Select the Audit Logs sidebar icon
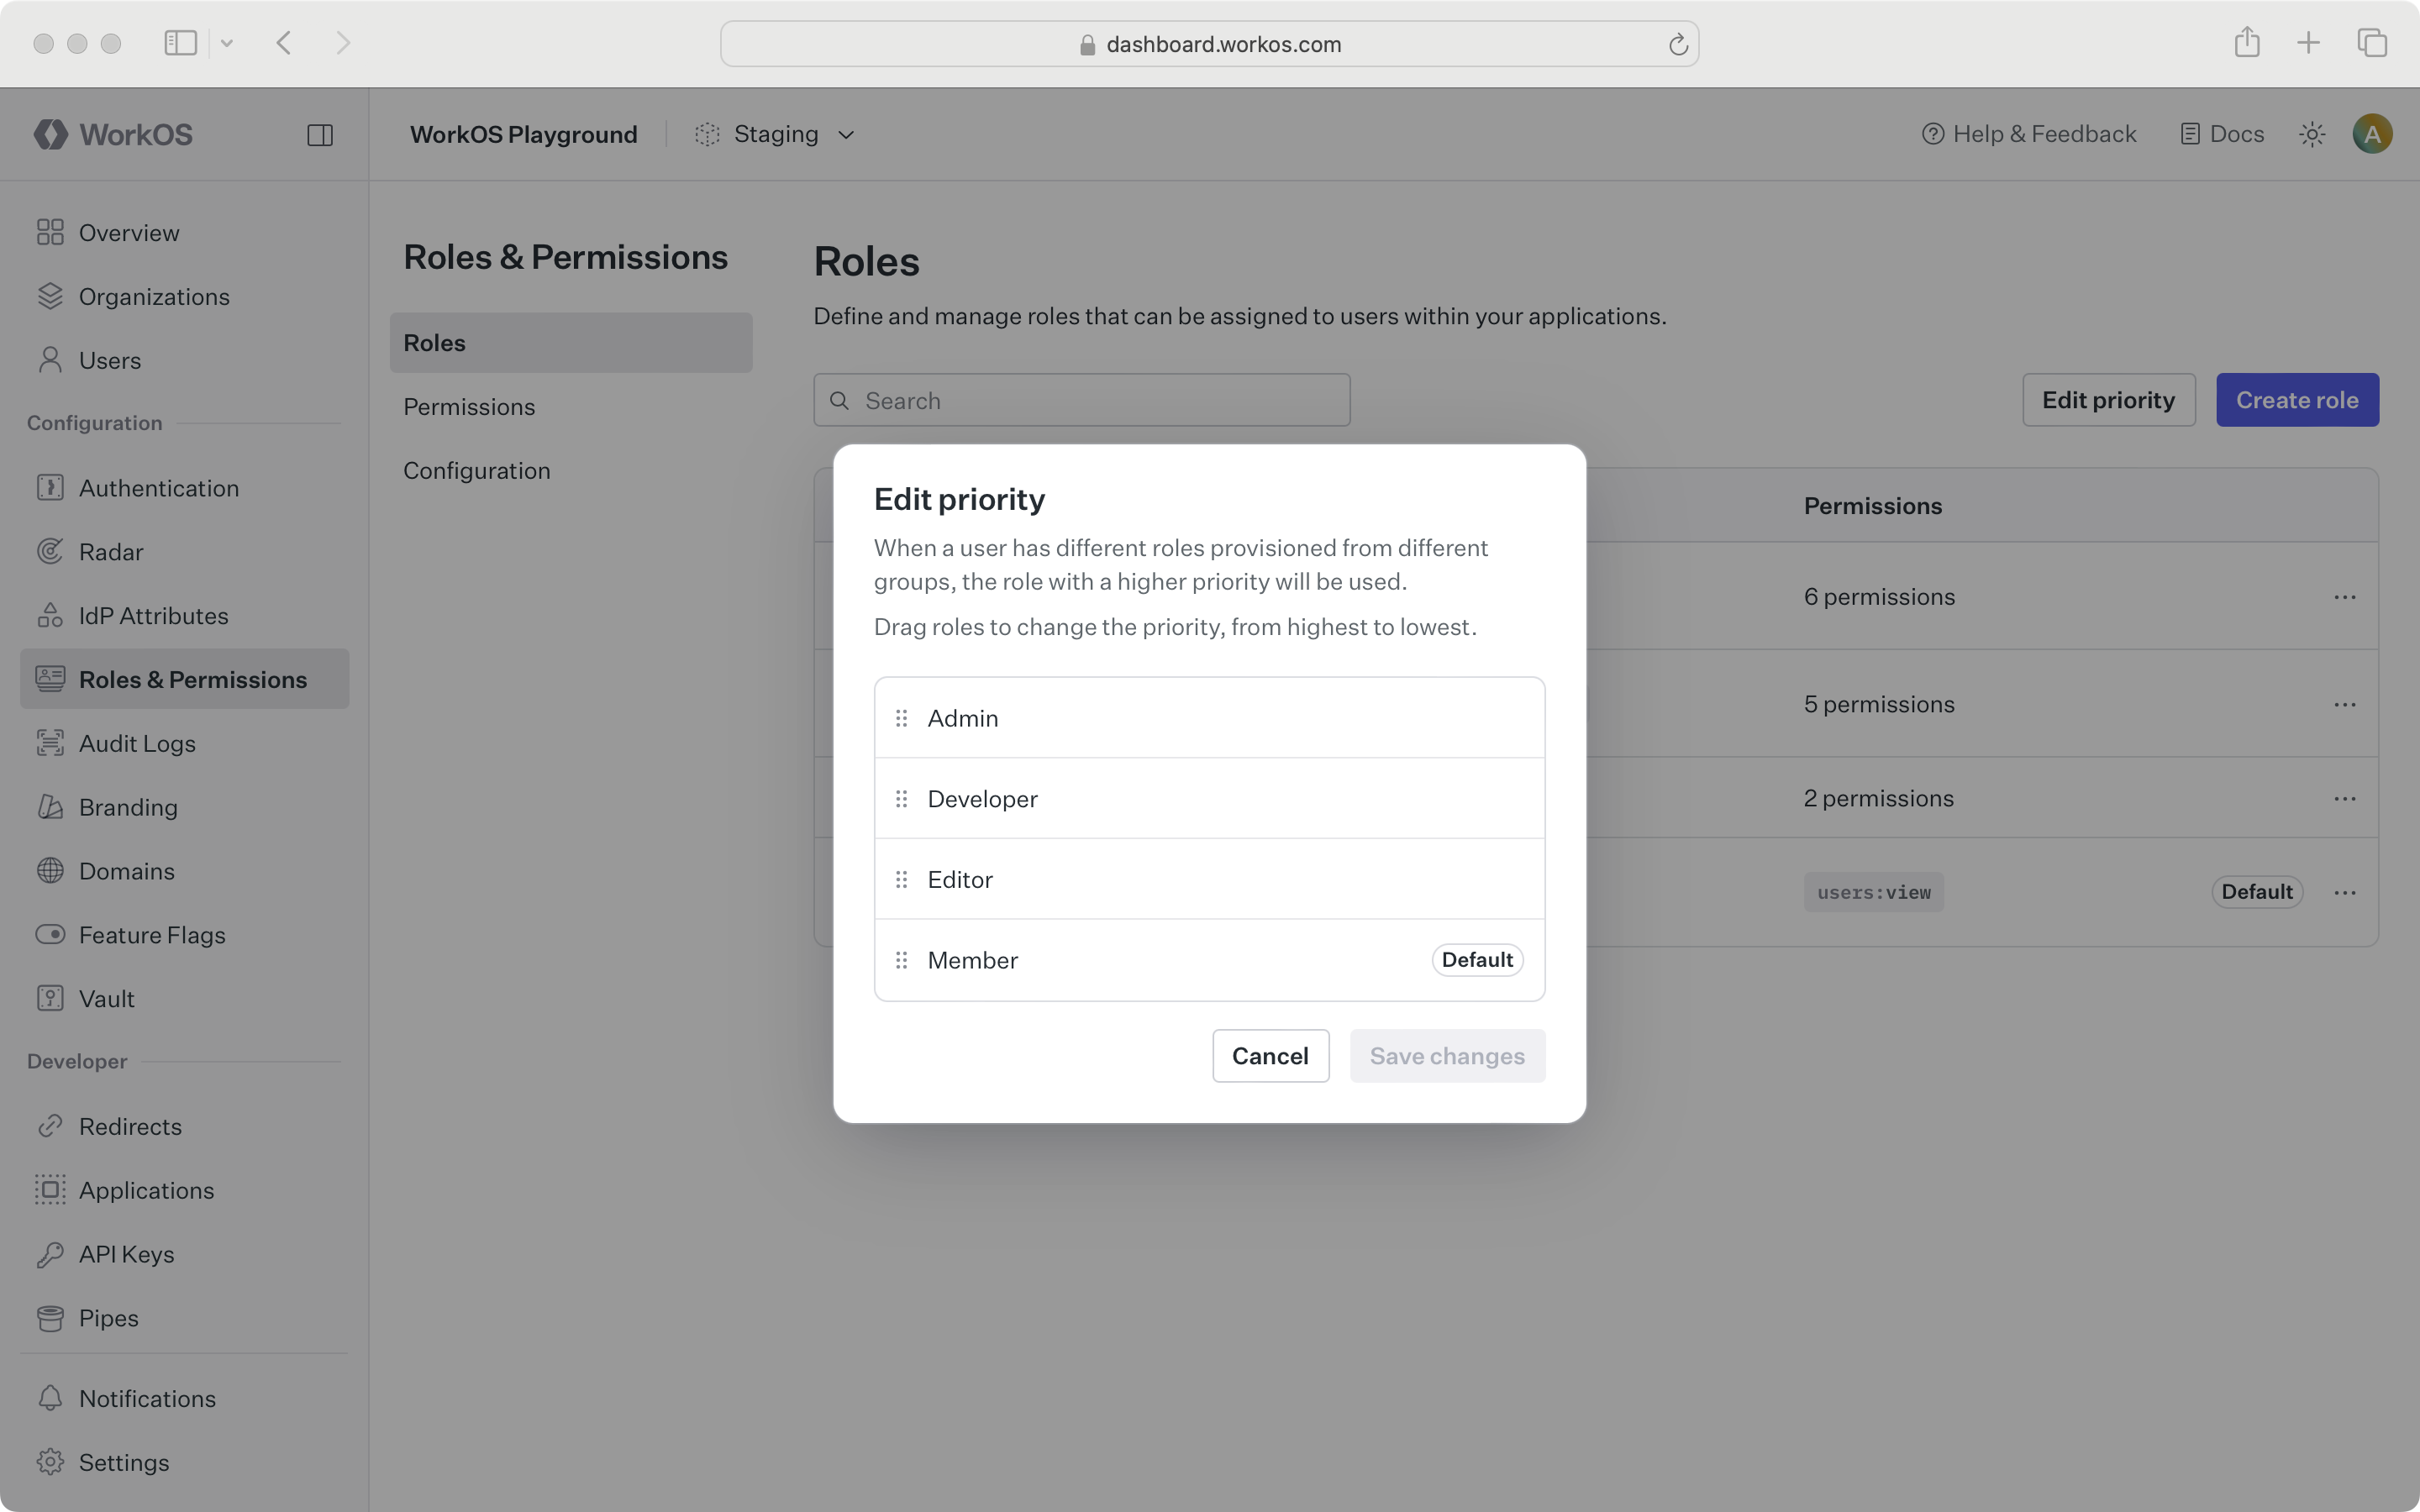2420x1512 pixels. (50, 743)
